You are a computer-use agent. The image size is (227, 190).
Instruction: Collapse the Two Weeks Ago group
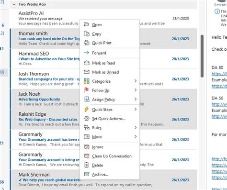(x=14, y=4)
